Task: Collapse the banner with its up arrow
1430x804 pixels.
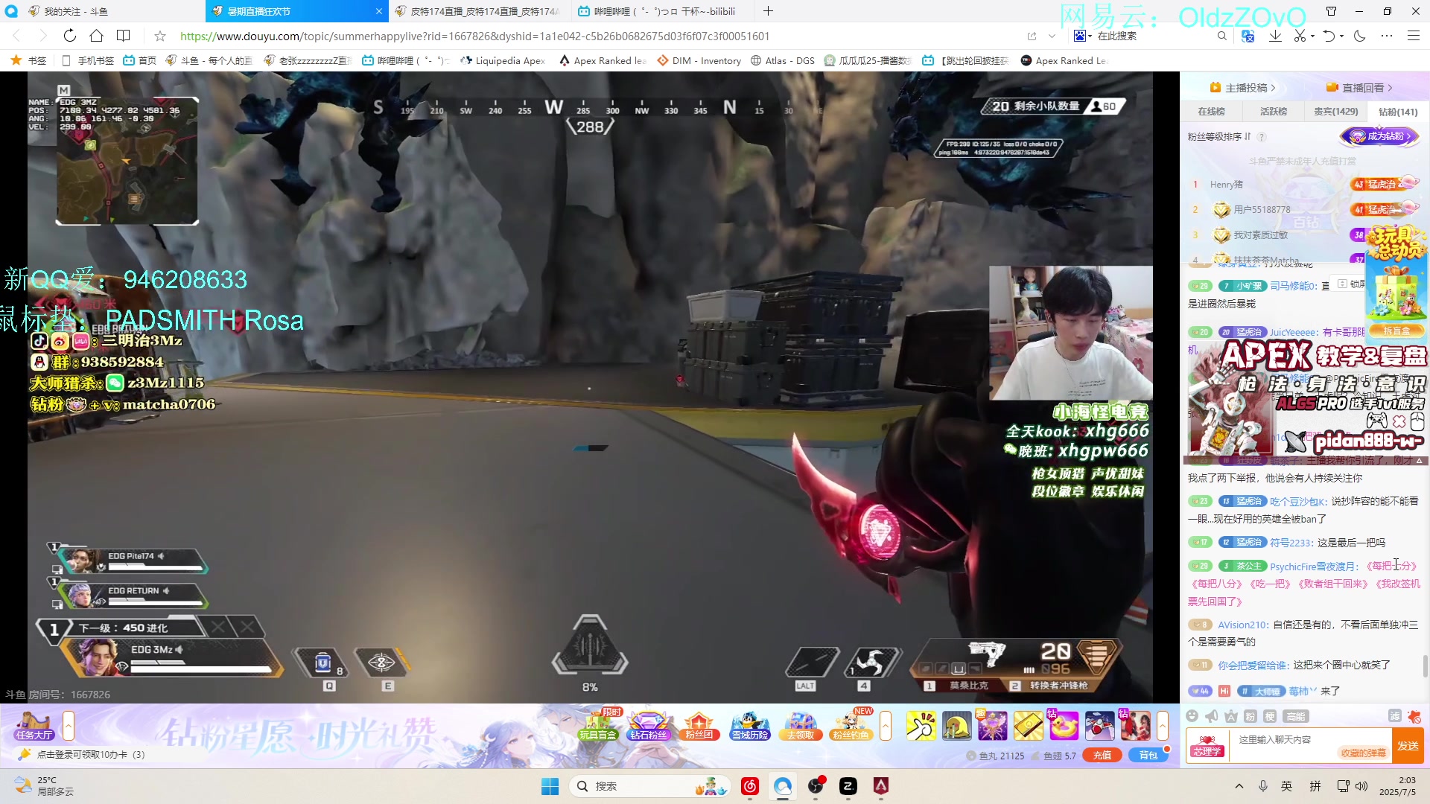Action: click(1420, 461)
